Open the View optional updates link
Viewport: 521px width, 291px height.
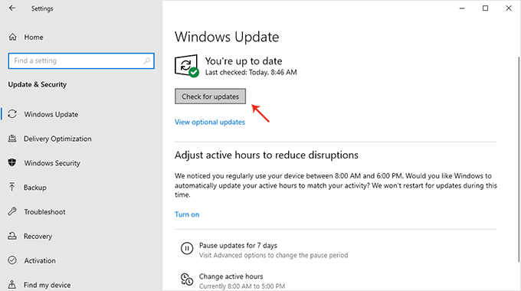point(210,122)
